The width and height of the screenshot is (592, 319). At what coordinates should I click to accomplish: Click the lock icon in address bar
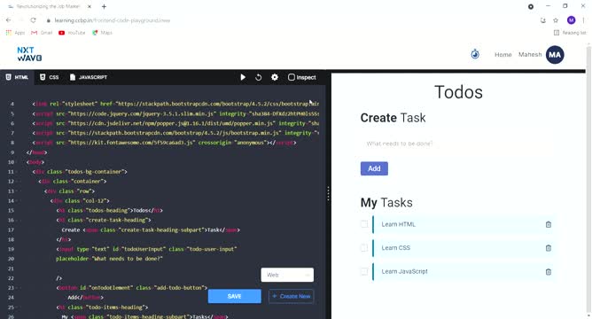(x=49, y=20)
